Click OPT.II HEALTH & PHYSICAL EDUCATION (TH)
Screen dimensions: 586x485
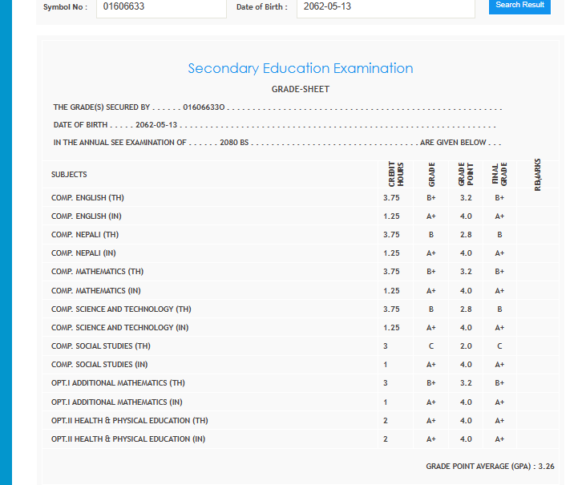tap(128, 421)
